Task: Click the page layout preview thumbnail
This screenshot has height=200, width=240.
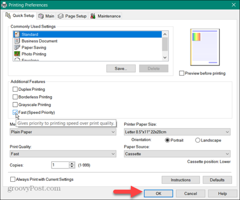Action: [x=205, y=47]
